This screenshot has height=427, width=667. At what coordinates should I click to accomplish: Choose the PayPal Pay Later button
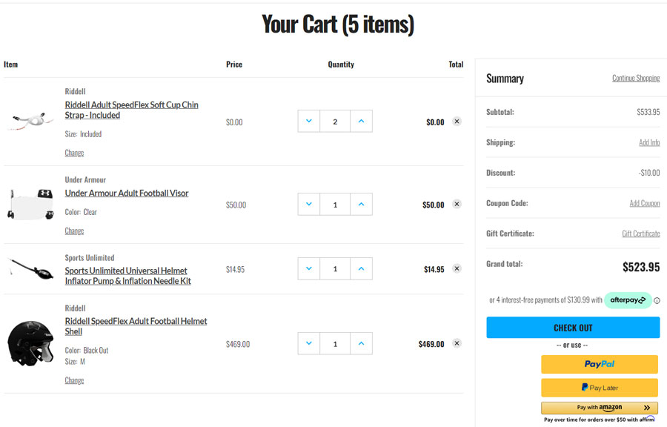600,388
